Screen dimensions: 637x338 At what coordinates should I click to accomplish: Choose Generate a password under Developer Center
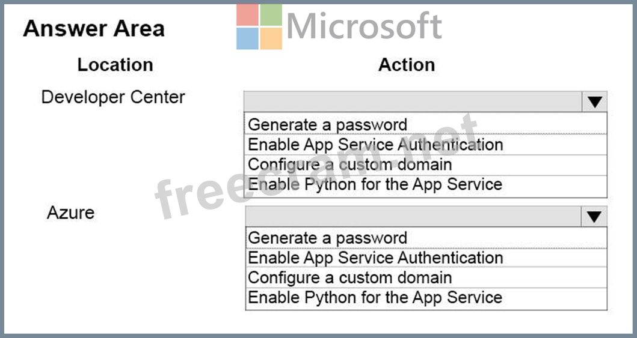[328, 124]
